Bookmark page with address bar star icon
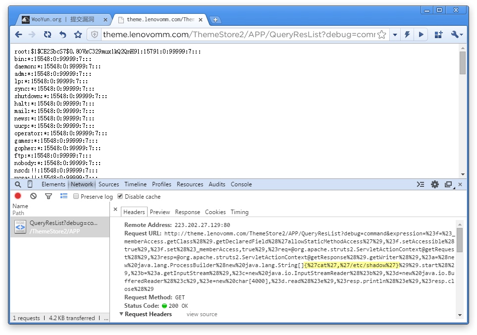The image size is (477, 335). [x=381, y=35]
